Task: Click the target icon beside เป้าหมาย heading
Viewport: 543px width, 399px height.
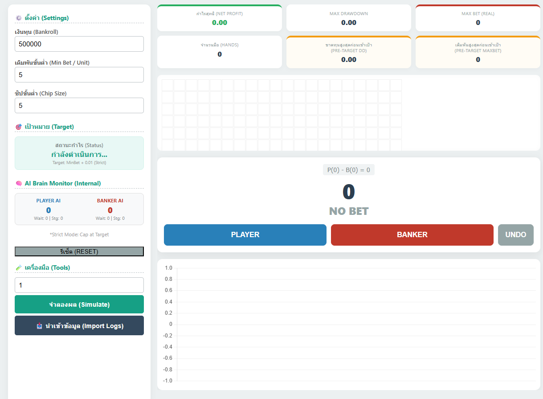Action: (19, 127)
